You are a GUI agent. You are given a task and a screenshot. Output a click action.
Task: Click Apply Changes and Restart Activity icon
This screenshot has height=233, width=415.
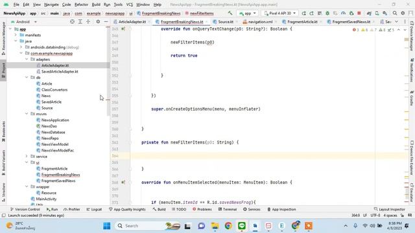pyautogui.click(x=311, y=13)
